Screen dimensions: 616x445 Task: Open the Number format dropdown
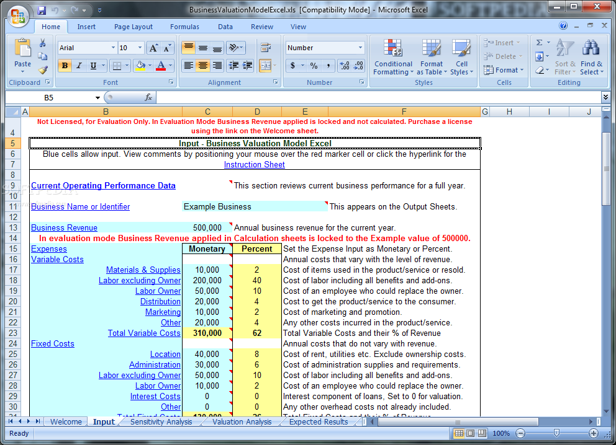tap(360, 48)
